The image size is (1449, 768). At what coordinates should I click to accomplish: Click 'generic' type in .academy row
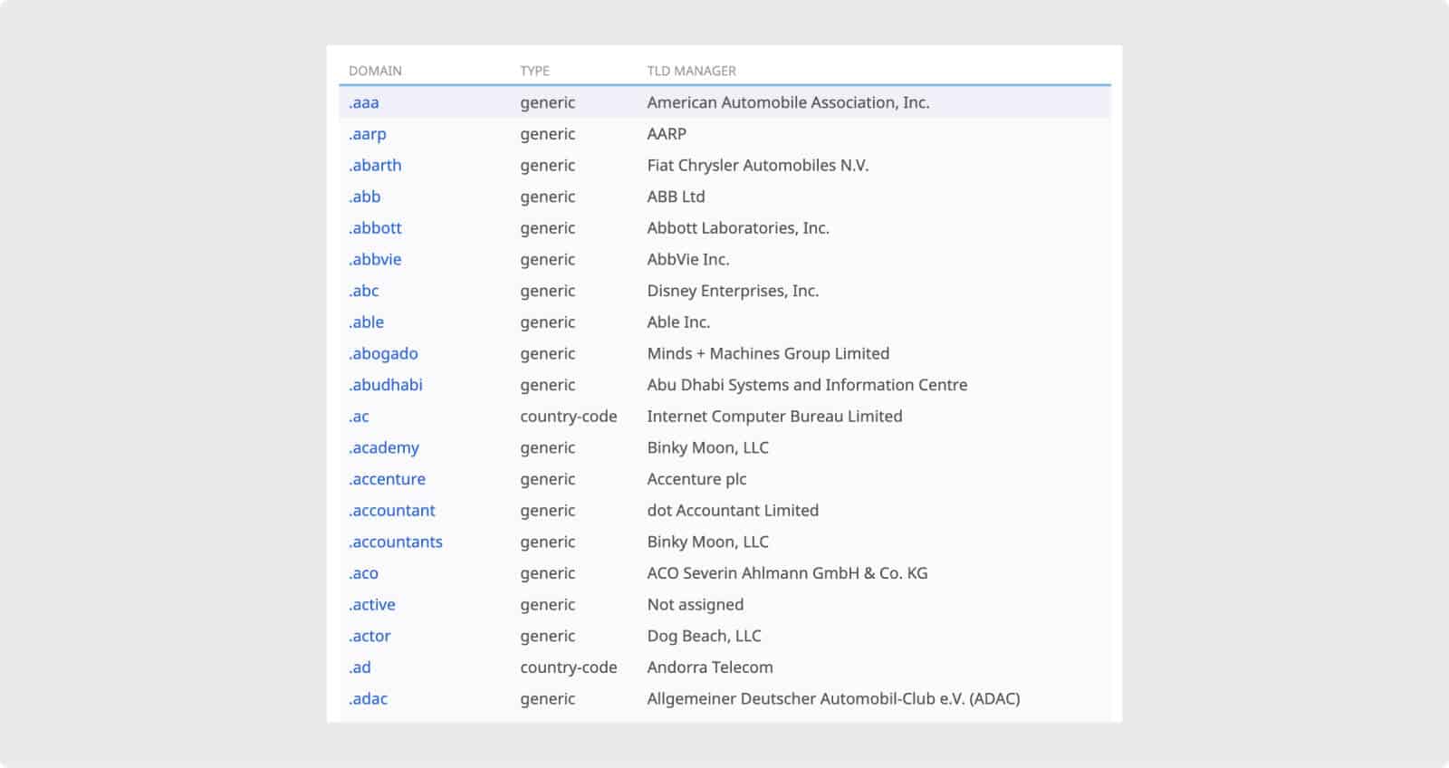coord(548,448)
